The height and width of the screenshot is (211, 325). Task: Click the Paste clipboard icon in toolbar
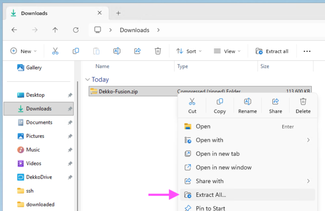point(96,51)
